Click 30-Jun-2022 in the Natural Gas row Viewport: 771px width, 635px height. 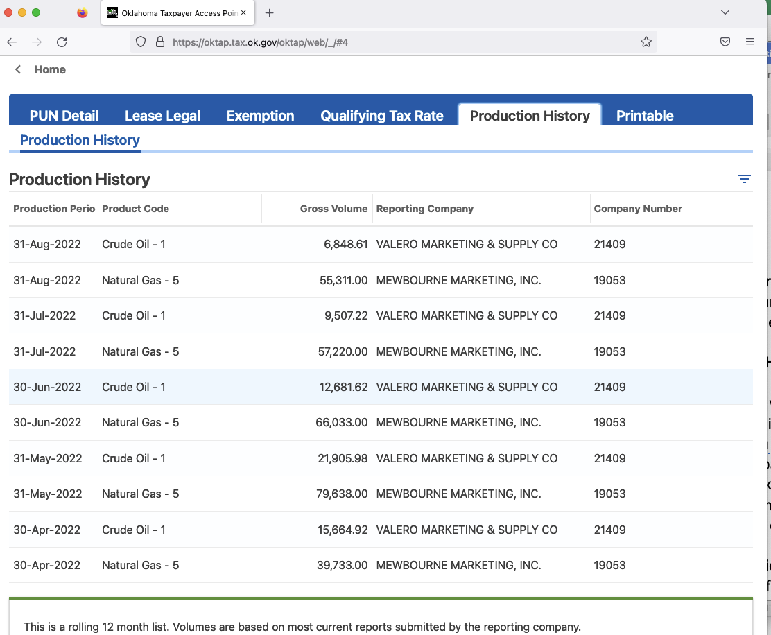[x=47, y=422]
